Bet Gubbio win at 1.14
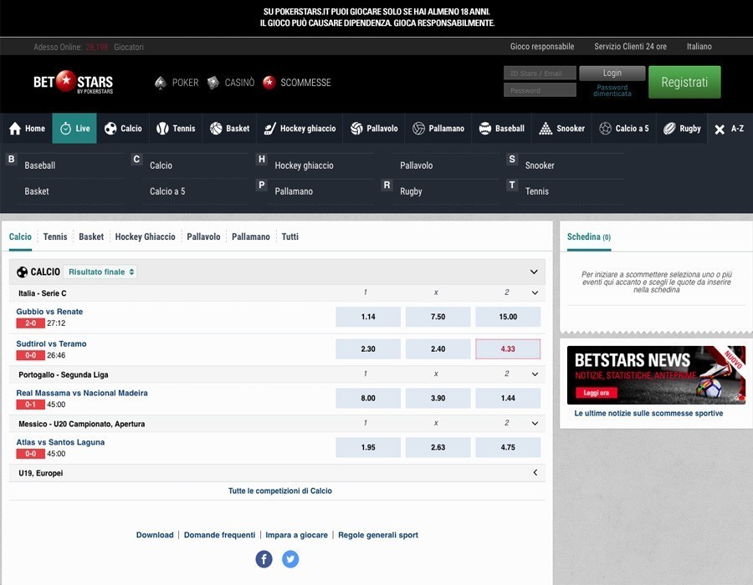The height and width of the screenshot is (585, 753). (368, 317)
